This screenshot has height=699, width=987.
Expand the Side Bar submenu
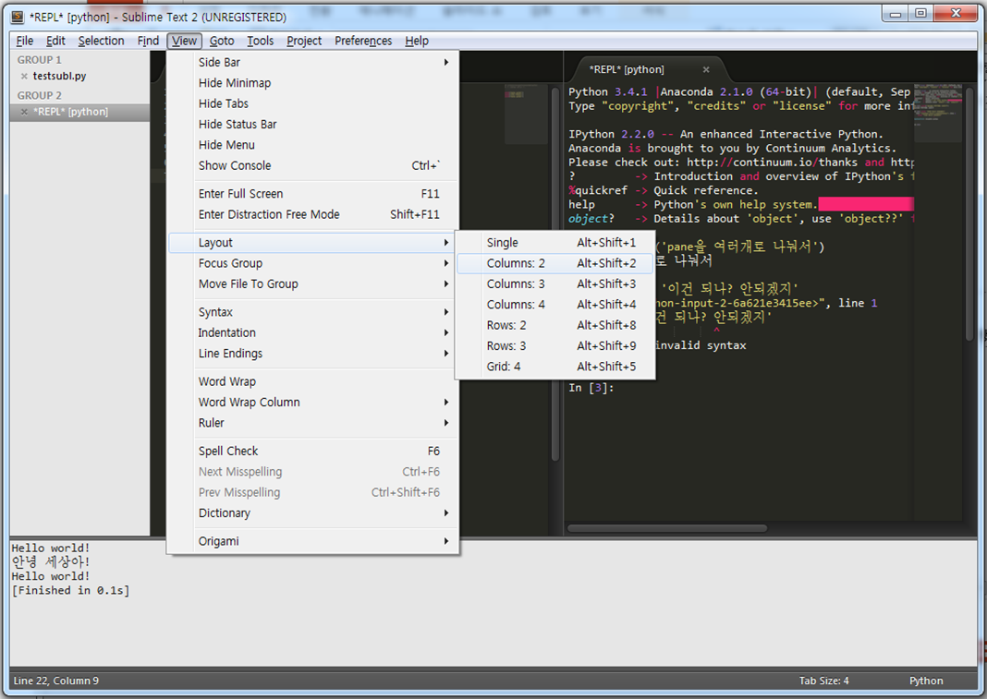(313, 62)
